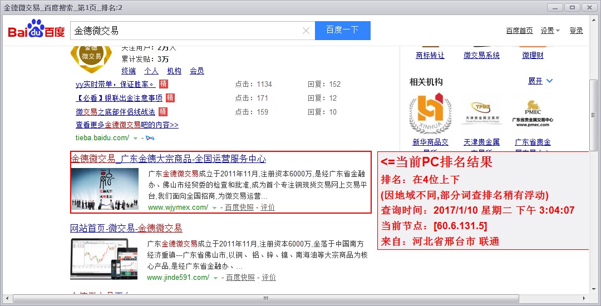Select the 机构 tab link
The image size is (601, 306).
tap(174, 71)
